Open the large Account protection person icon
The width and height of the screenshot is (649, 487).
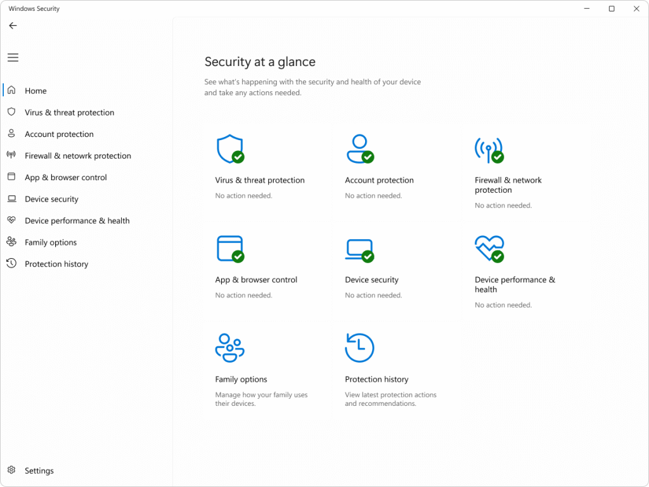[x=360, y=148]
